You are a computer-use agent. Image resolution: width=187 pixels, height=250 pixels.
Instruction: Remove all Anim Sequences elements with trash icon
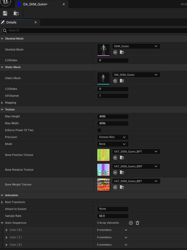click(137, 223)
